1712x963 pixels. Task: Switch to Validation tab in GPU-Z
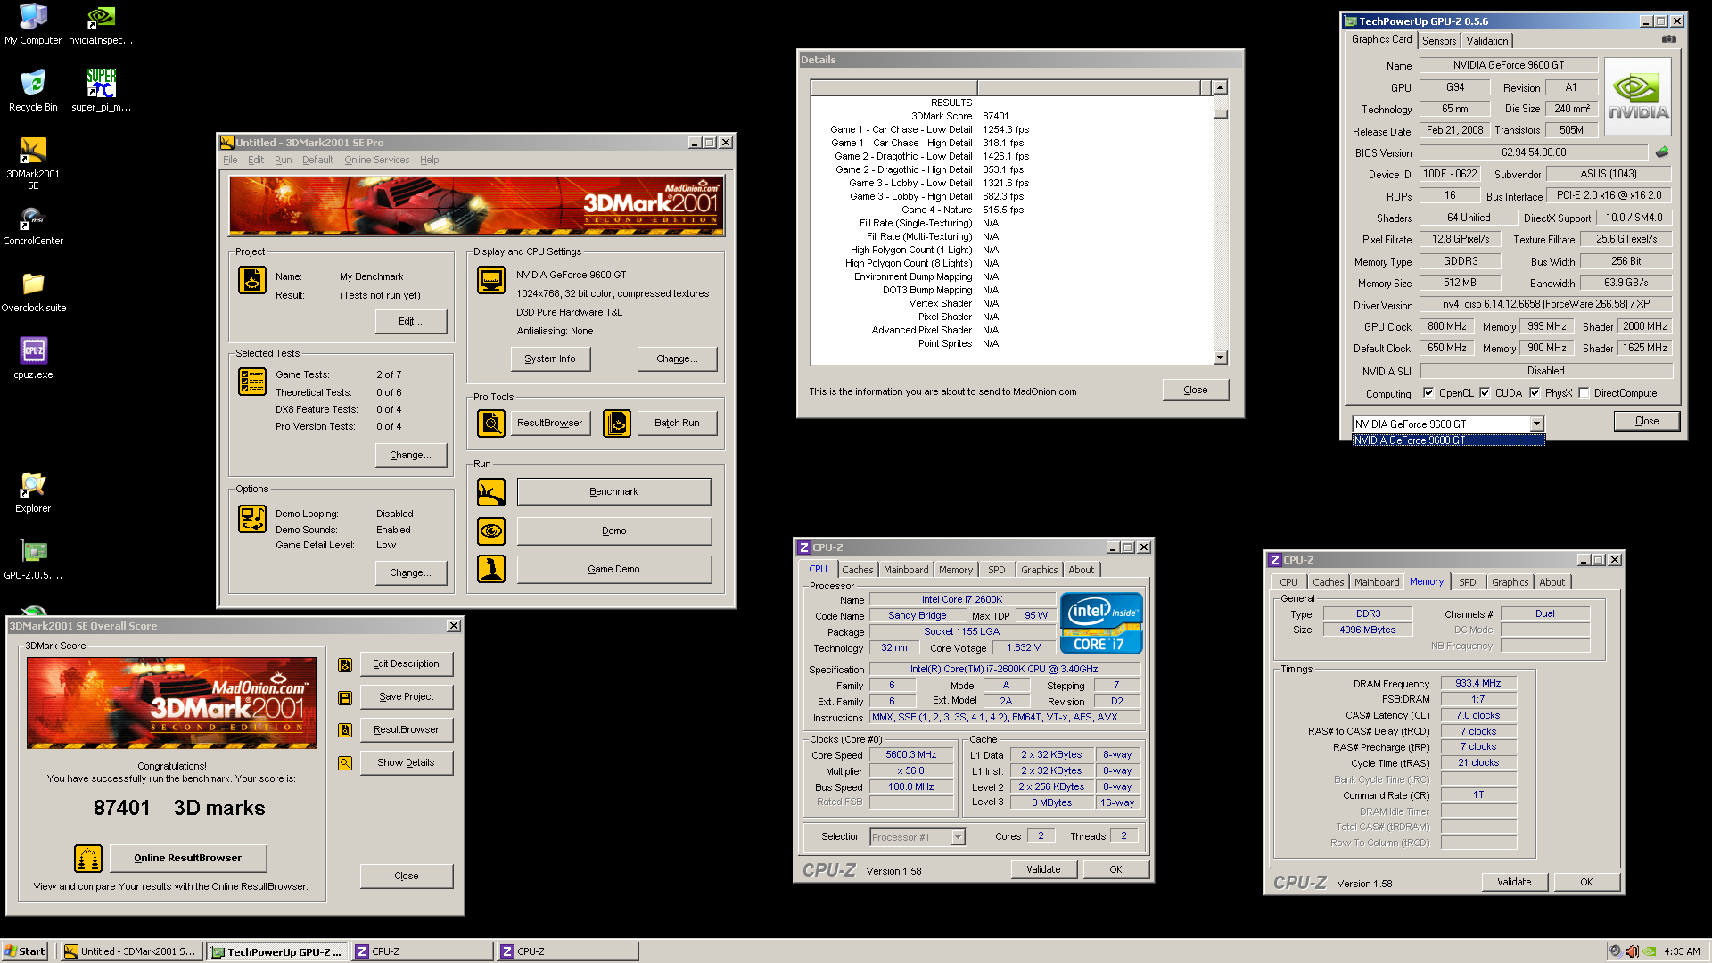[1486, 41]
